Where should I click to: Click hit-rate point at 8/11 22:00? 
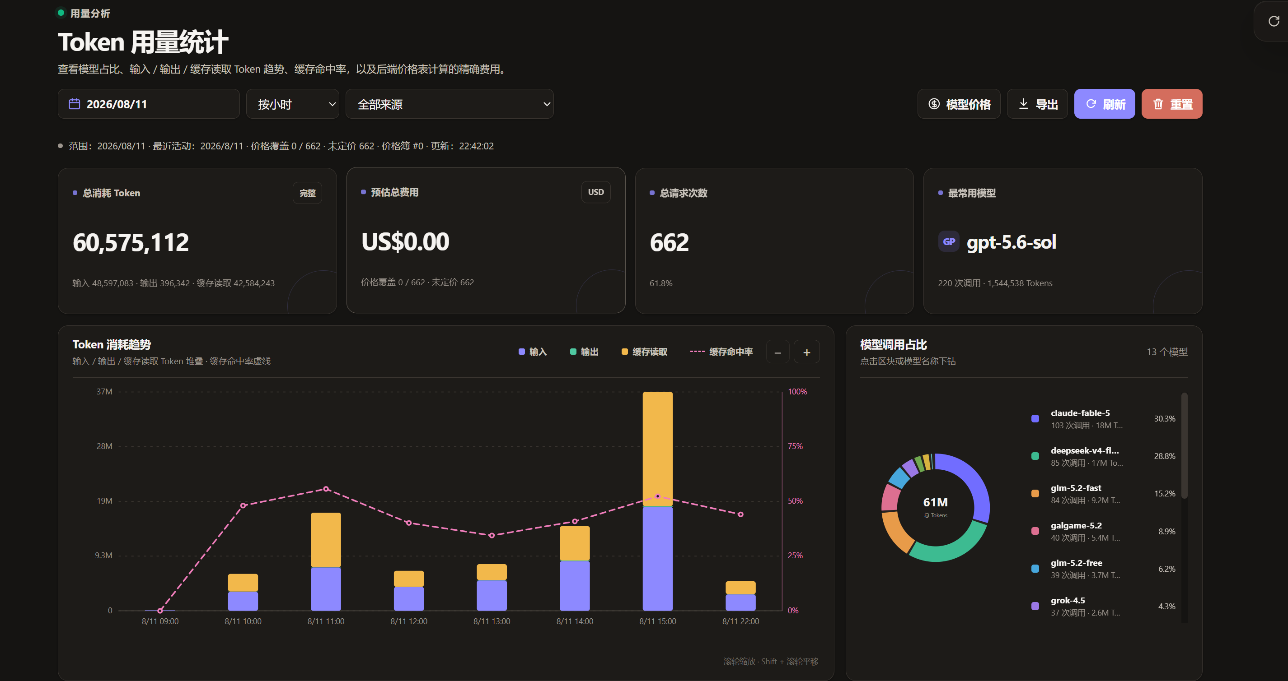[x=740, y=514]
